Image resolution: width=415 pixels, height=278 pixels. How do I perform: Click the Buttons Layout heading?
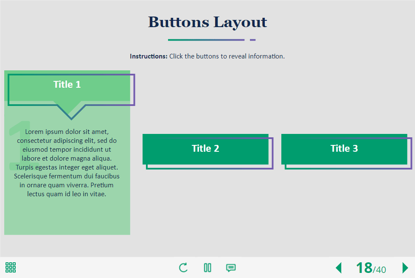tap(207, 22)
